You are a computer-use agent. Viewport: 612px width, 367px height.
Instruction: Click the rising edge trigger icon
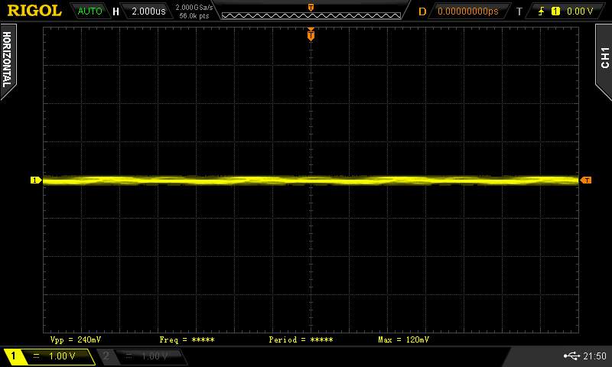point(540,11)
